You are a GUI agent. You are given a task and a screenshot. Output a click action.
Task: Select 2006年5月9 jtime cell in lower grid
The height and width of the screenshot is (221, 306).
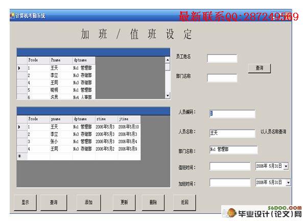[129, 149]
